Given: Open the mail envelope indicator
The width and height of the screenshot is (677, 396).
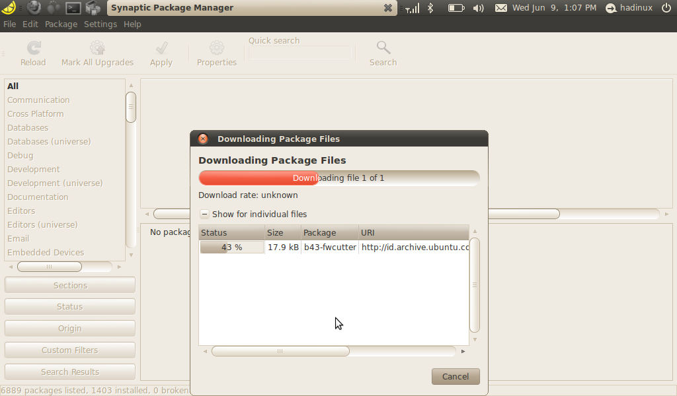Looking at the screenshot, I should (x=502, y=9).
